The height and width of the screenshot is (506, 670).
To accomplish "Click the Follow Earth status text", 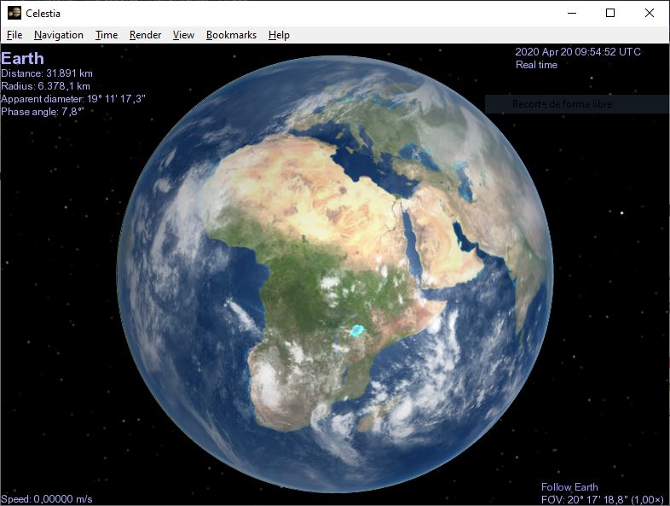I will [x=569, y=487].
